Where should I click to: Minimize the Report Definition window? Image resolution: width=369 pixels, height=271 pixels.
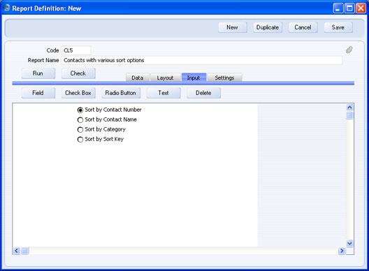[x=338, y=8]
